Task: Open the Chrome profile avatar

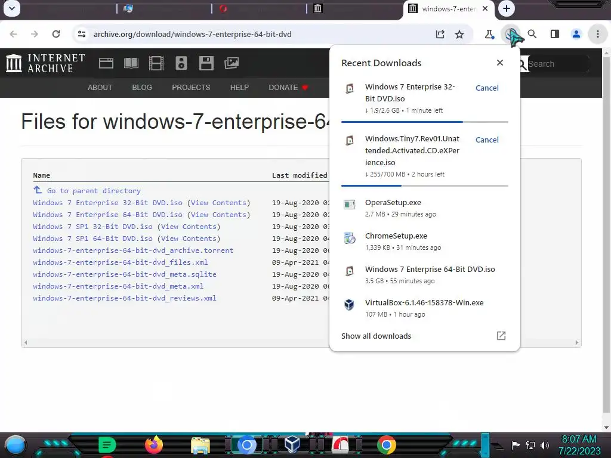Action: click(576, 34)
